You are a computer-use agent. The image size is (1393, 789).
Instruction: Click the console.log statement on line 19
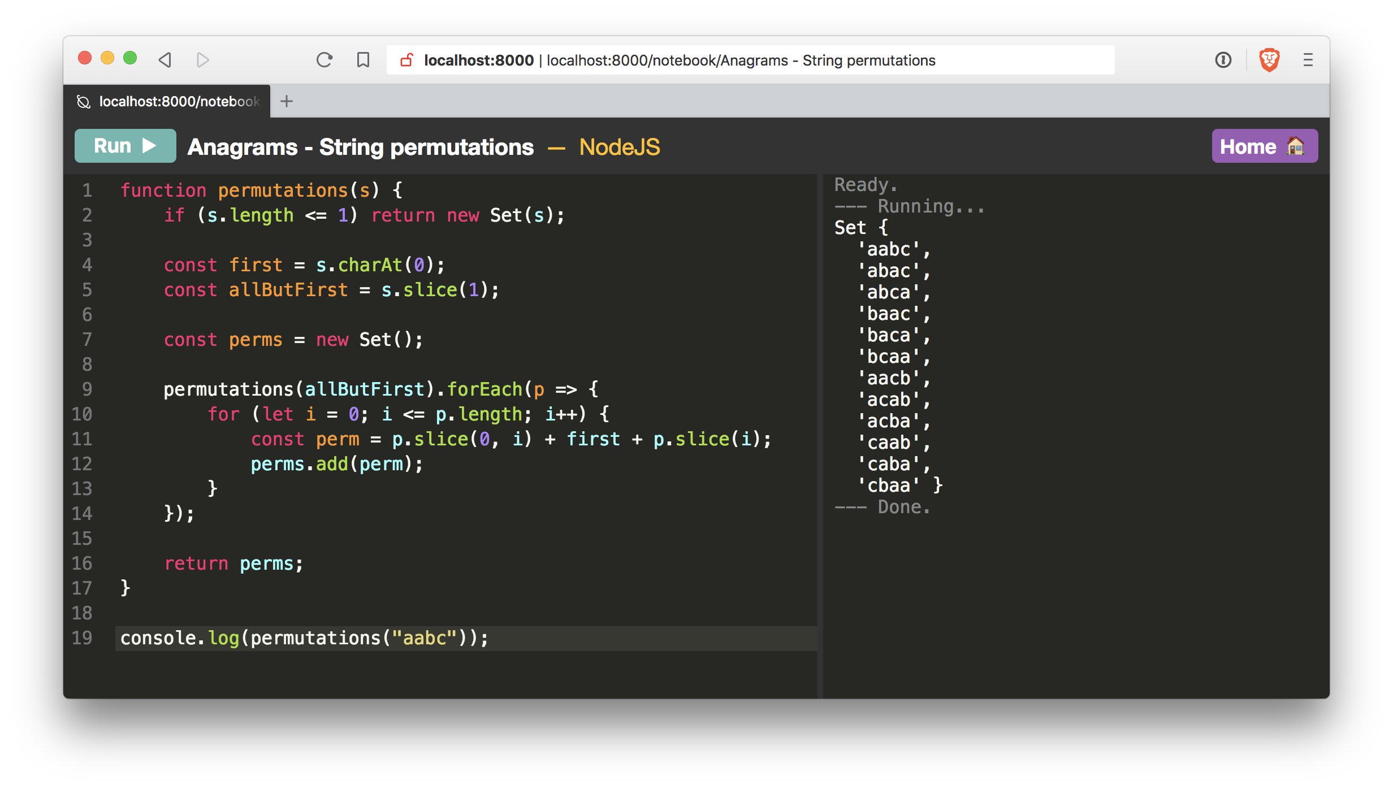coord(304,638)
